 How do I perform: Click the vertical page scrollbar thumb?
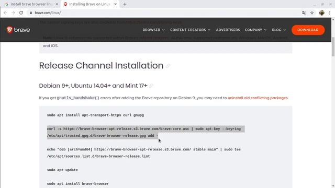333,46
